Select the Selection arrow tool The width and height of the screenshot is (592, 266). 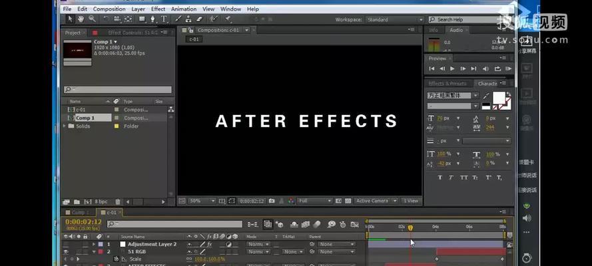point(70,19)
